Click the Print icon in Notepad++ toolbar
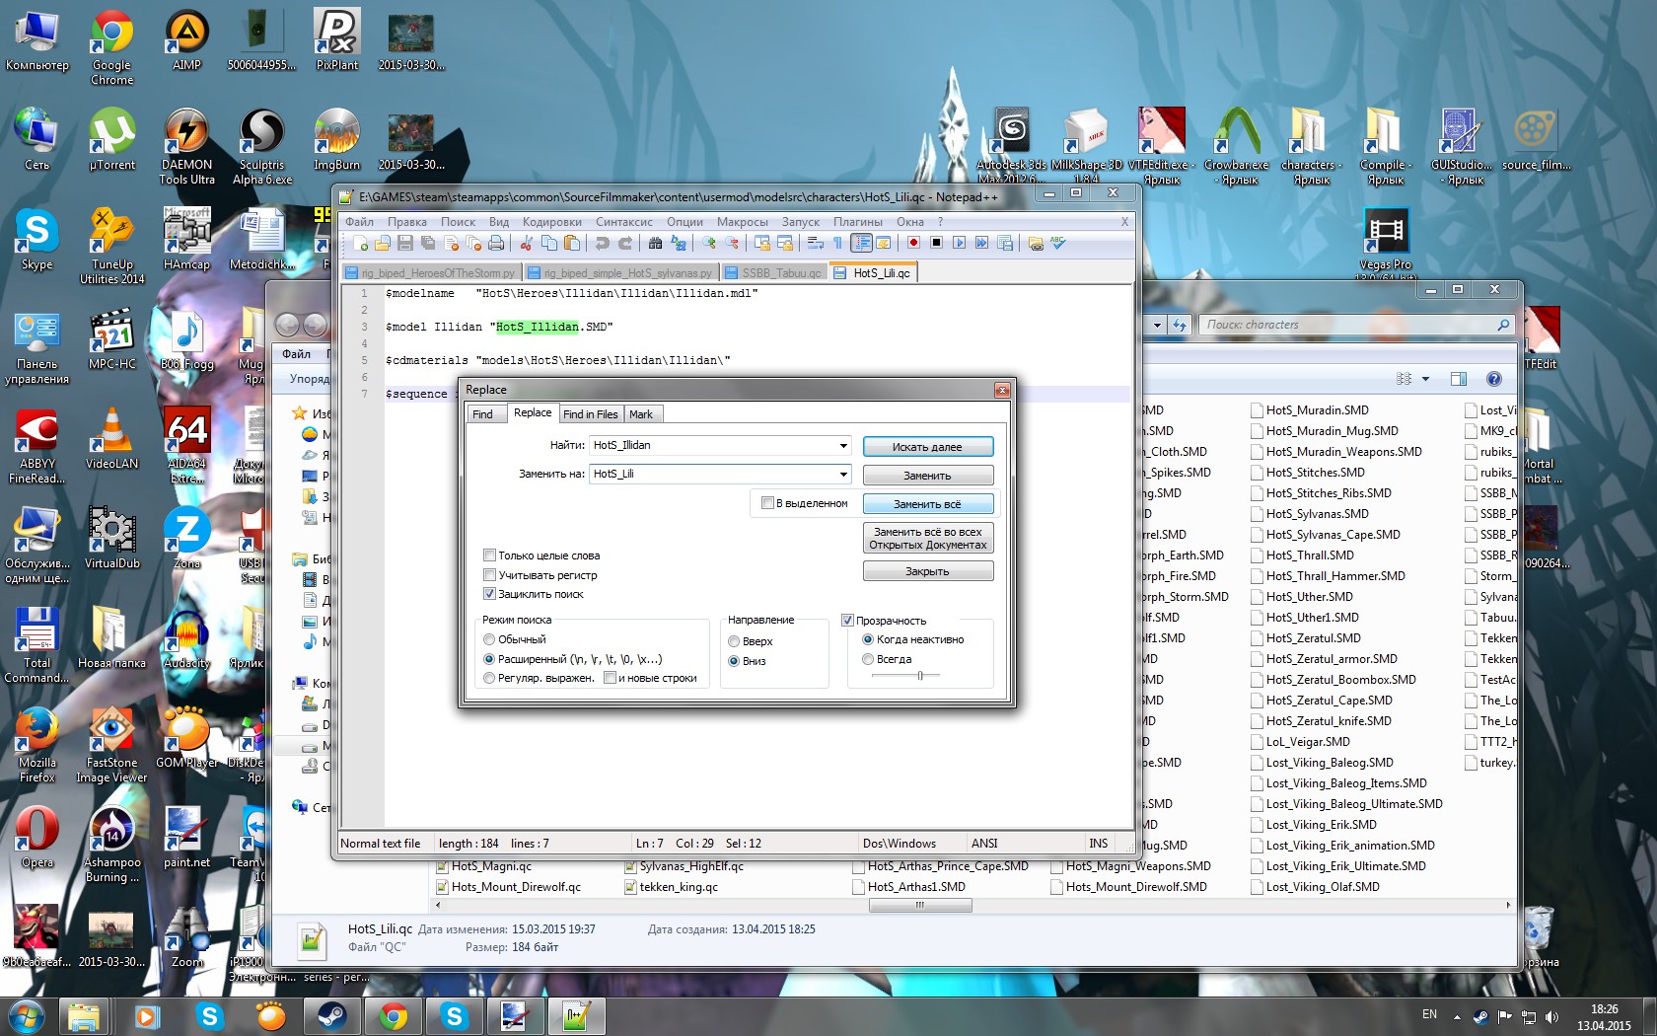The image size is (1657, 1036). [x=496, y=243]
